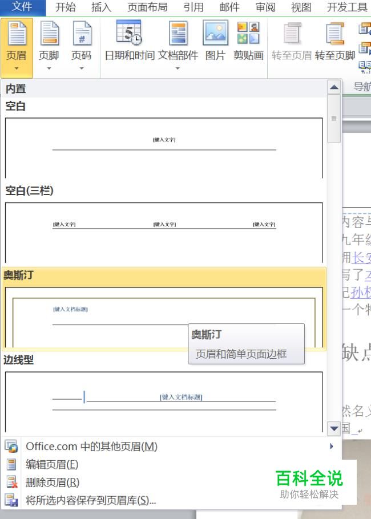Select the 边线型 header thumbnail

coord(164,402)
